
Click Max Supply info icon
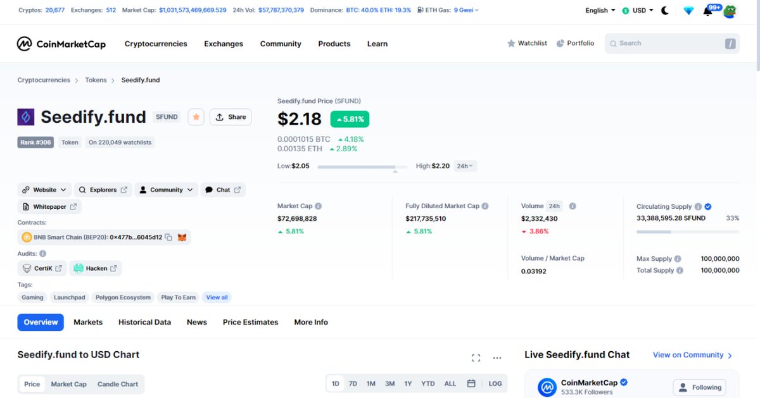(x=678, y=259)
